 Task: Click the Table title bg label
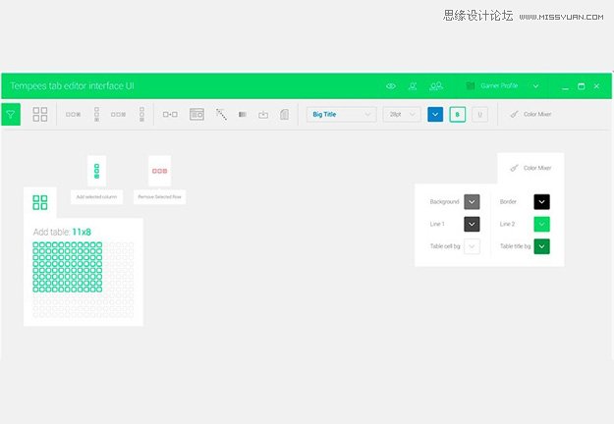(x=516, y=246)
